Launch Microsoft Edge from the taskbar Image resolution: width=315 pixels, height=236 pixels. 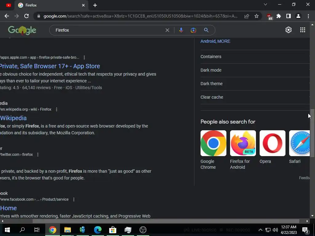(98, 230)
